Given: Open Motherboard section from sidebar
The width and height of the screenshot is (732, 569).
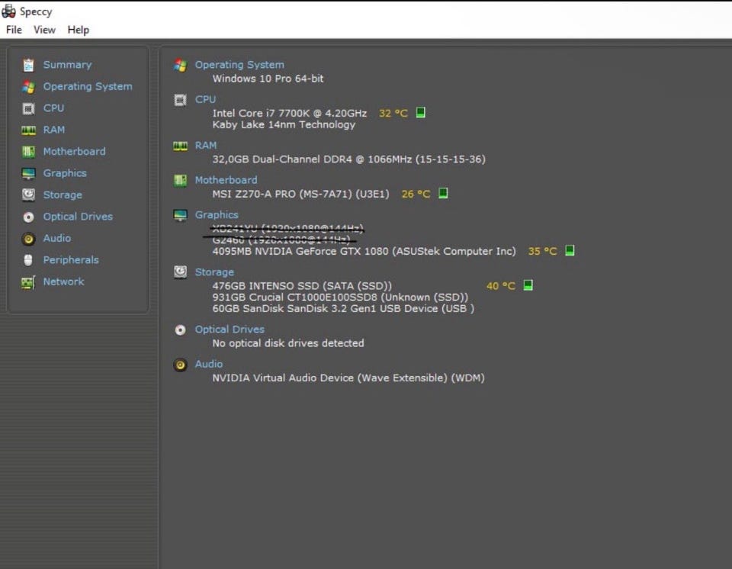Looking at the screenshot, I should click(x=74, y=151).
